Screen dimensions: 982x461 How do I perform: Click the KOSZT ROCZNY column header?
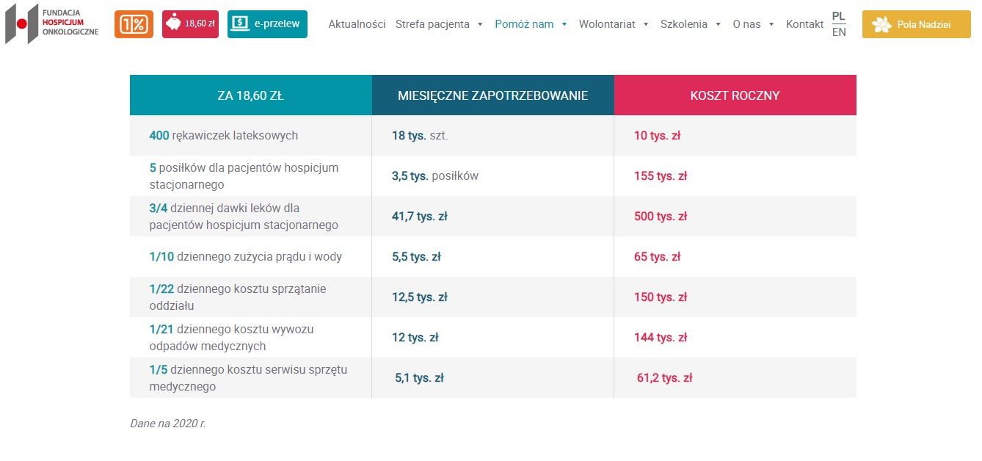(735, 95)
